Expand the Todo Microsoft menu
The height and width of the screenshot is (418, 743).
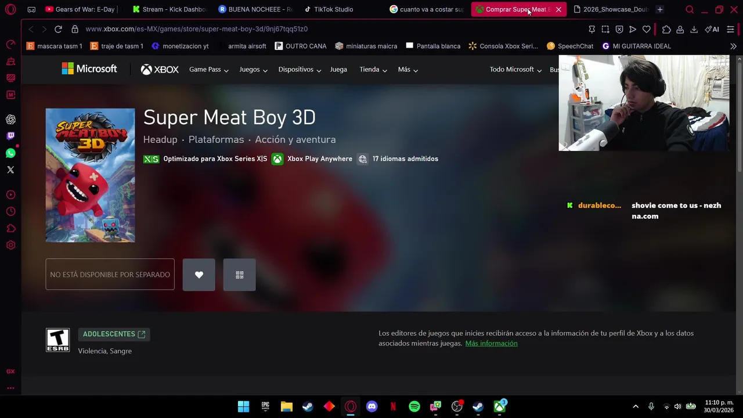click(x=515, y=70)
